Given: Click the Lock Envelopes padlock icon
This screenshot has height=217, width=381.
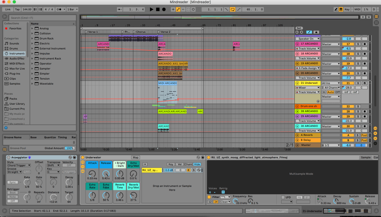Looking at the screenshot, I should tap(316, 32).
